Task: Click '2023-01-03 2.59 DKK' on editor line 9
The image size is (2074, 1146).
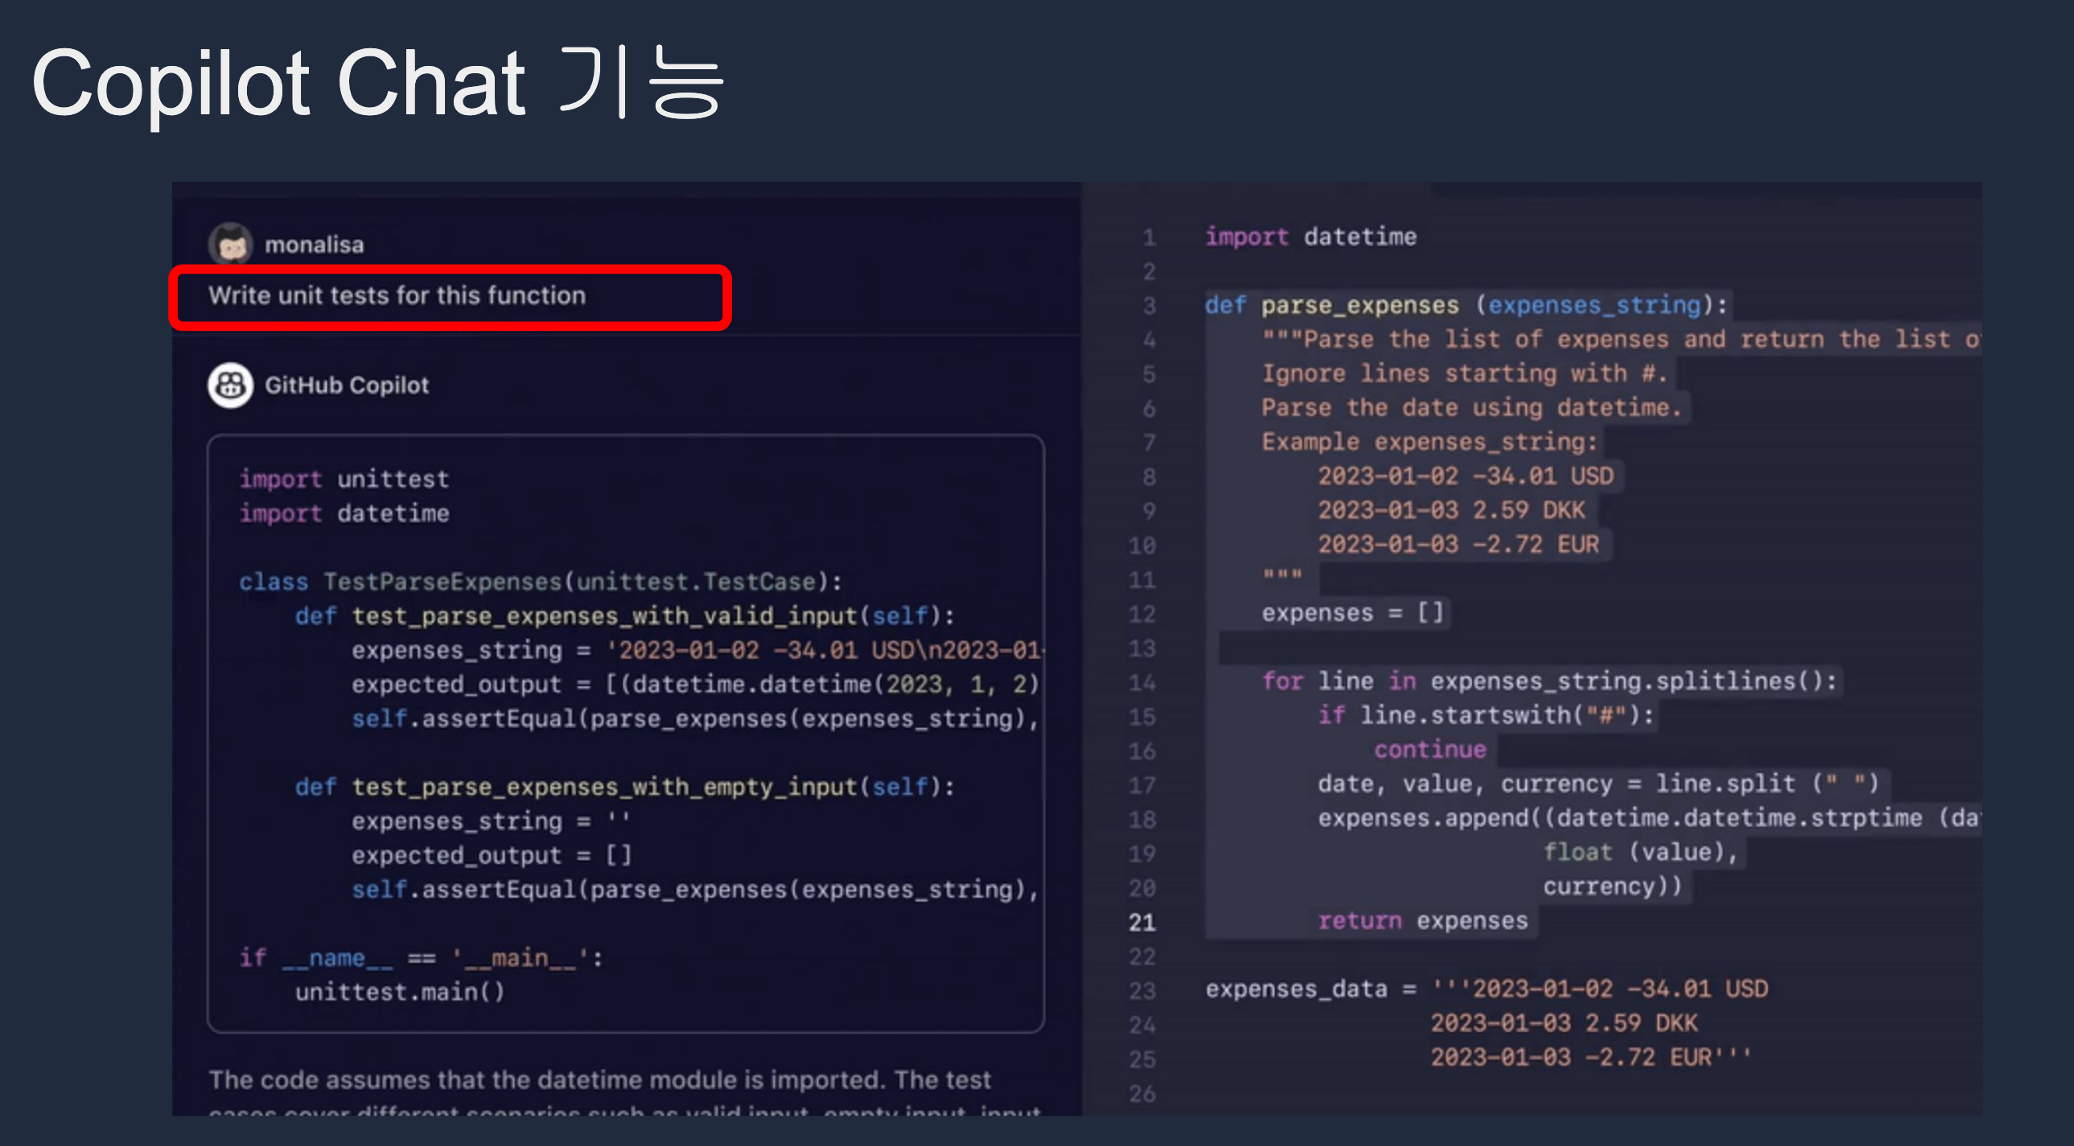Action: [x=1451, y=510]
